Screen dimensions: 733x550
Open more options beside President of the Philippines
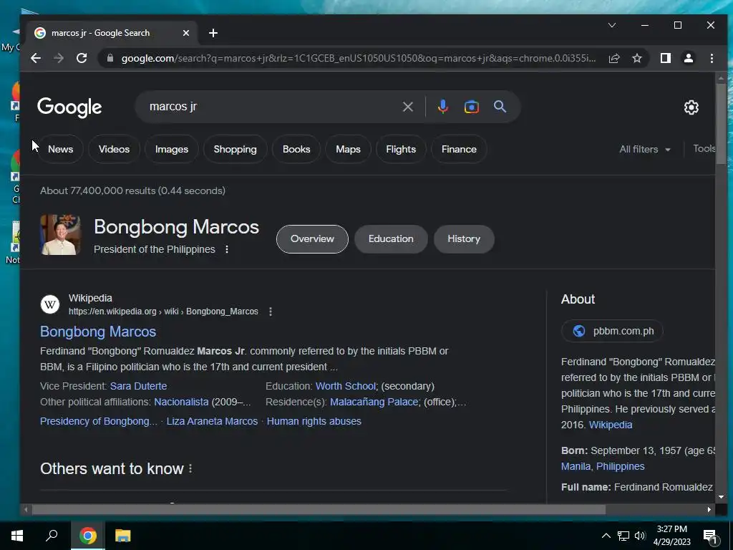tap(227, 249)
